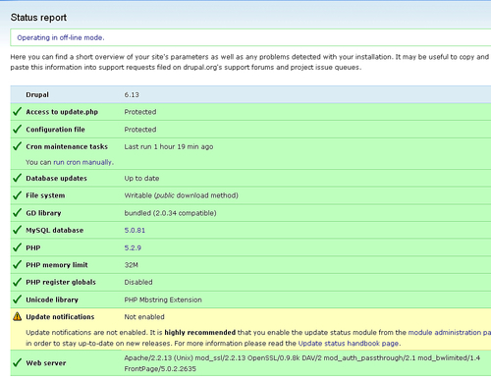Click the checkmark icon for PHP memory limit

17,265
